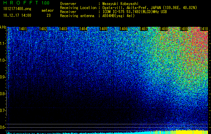This screenshot has height=134, width=211.
Task: Click the A504HB(yagi 4el) antenna text
Action: [x=118, y=16]
